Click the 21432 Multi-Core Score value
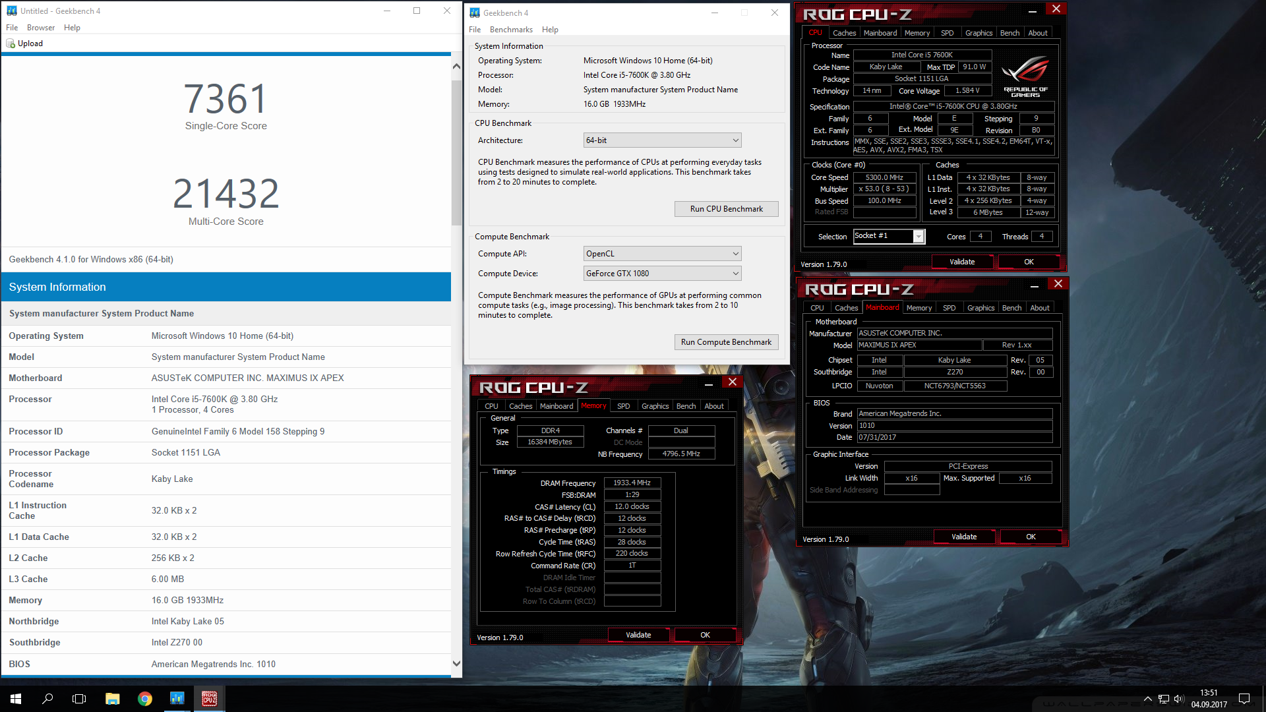 tap(226, 194)
